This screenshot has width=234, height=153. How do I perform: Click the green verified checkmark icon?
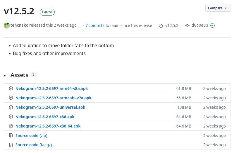click(x=213, y=25)
